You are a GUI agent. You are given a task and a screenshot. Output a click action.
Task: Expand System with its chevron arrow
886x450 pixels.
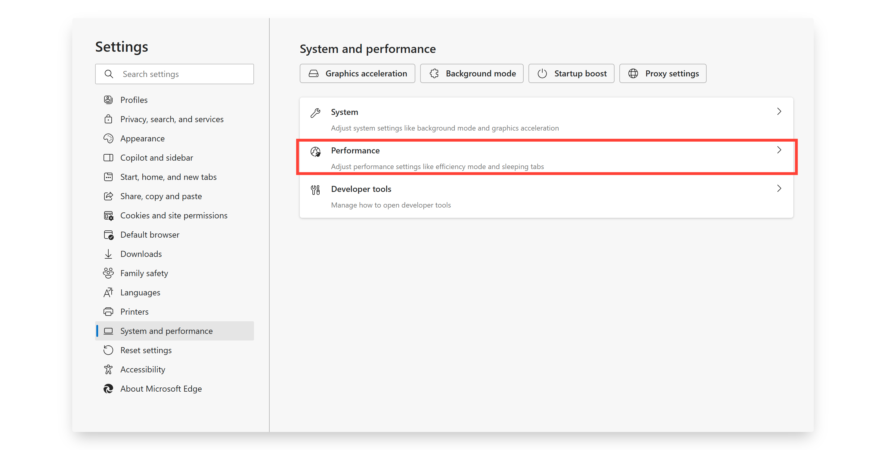tap(779, 112)
